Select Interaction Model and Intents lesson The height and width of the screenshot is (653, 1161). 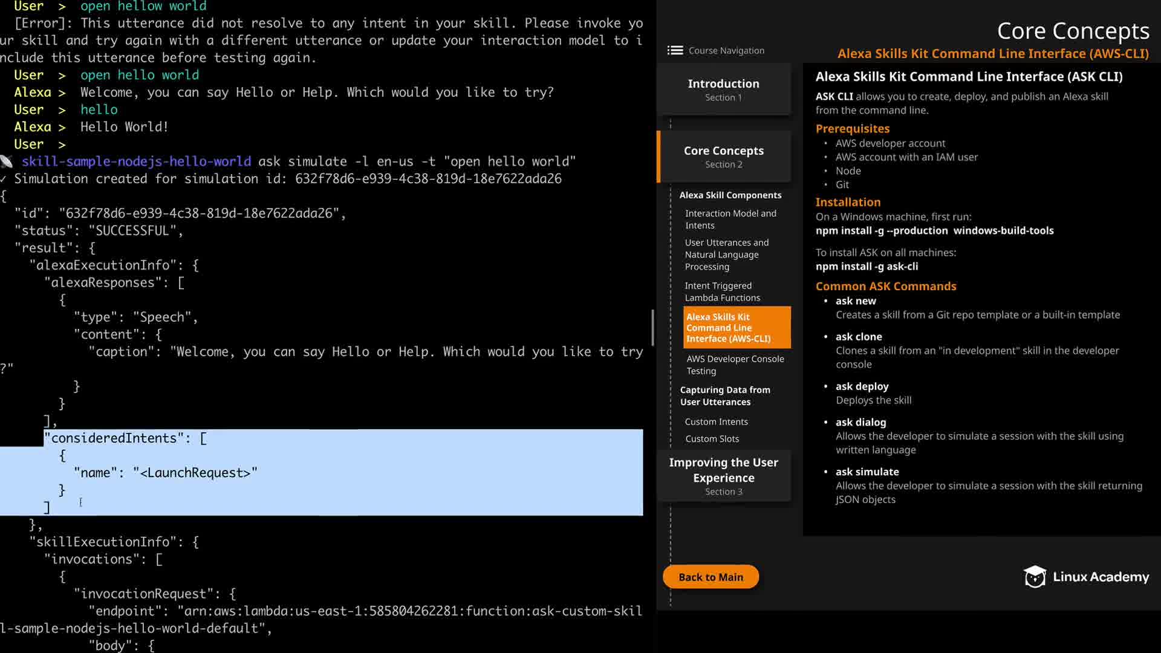[x=730, y=219]
